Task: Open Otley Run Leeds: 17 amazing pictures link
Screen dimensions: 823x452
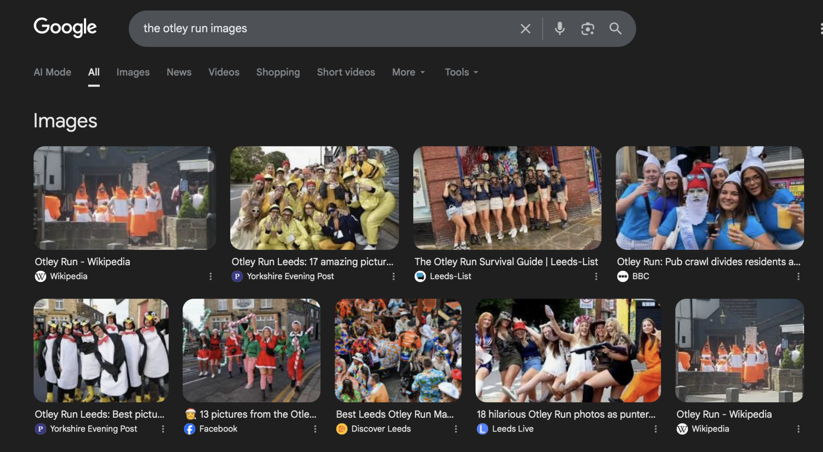Action: click(x=312, y=262)
